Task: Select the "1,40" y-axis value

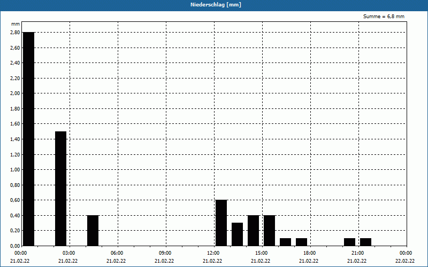Action: (x=16, y=139)
